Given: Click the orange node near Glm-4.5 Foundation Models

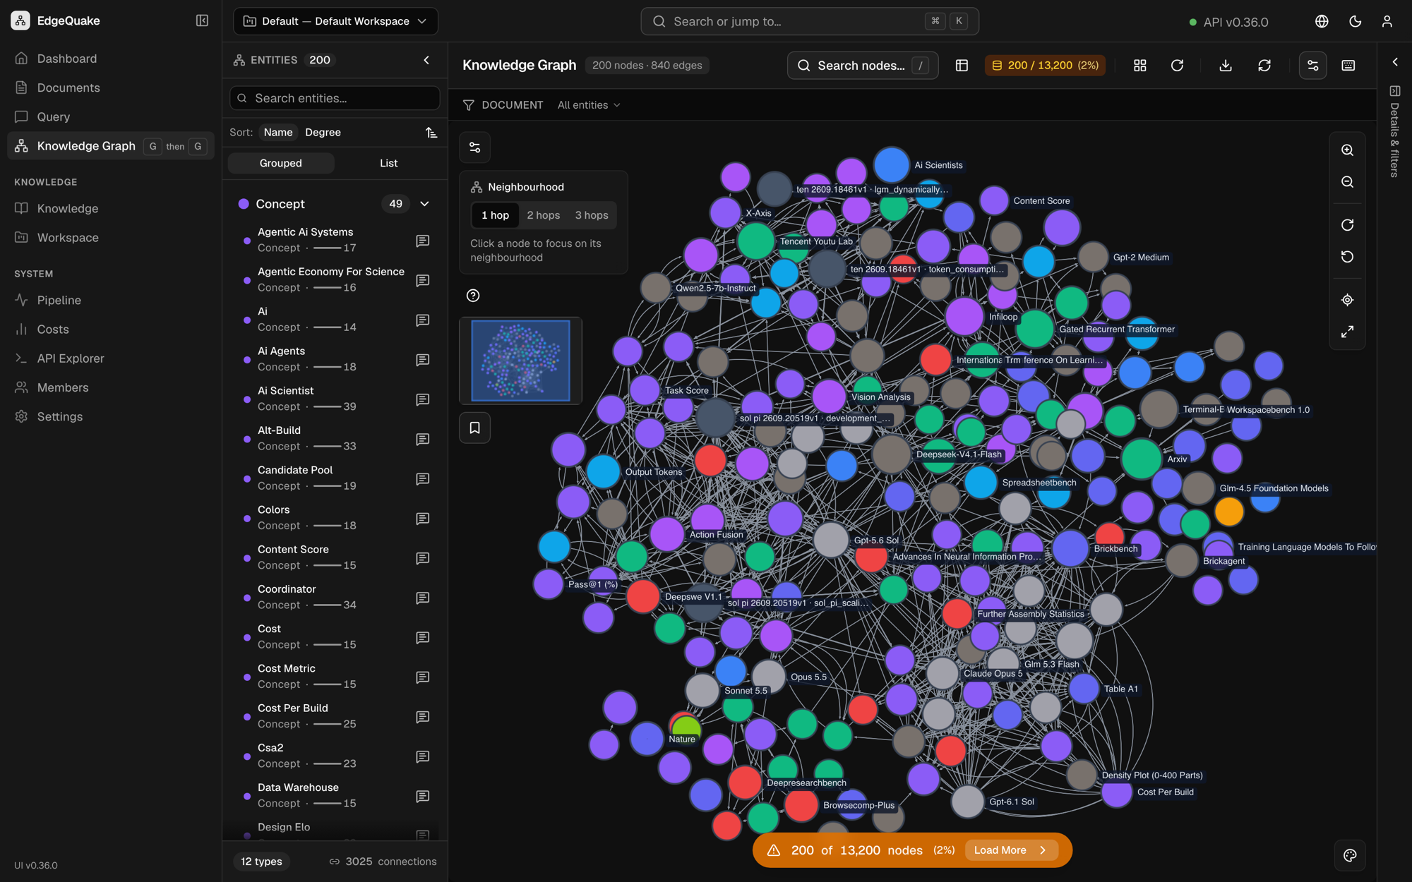Looking at the screenshot, I should point(1229,512).
